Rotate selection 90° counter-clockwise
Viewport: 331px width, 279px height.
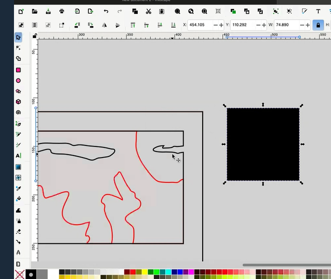tap(77, 25)
